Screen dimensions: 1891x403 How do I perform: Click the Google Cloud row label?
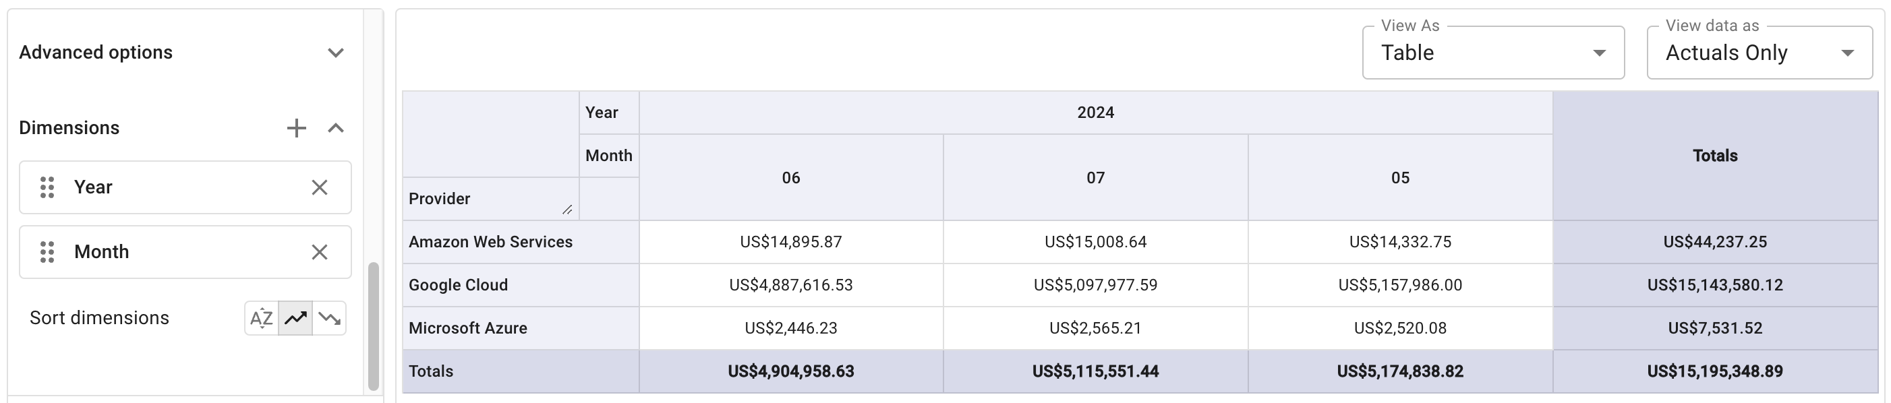(458, 285)
